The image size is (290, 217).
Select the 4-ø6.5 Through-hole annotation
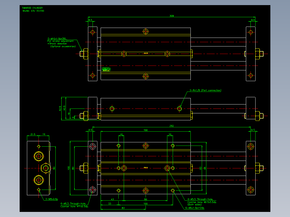click(73, 203)
